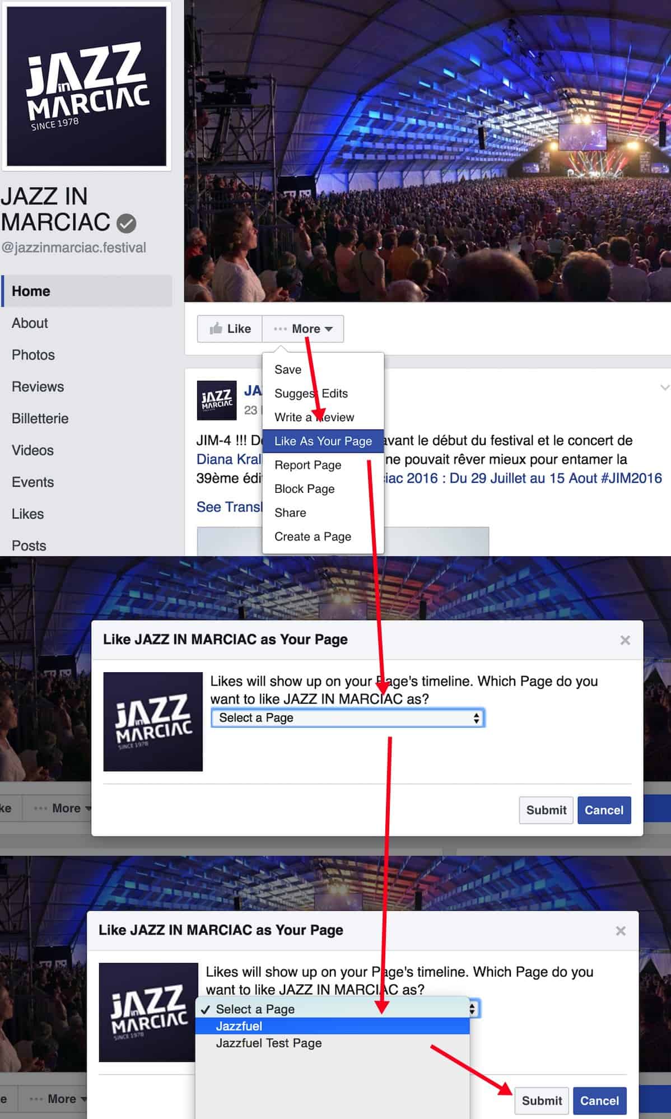
Task: Click the Jazz in Marciac logo in first dialog
Action: click(x=153, y=722)
